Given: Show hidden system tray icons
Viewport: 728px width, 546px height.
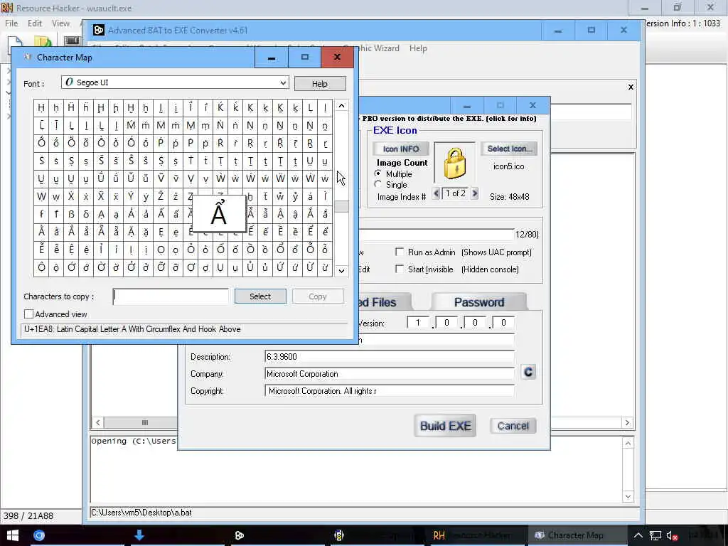Looking at the screenshot, I should point(638,535).
